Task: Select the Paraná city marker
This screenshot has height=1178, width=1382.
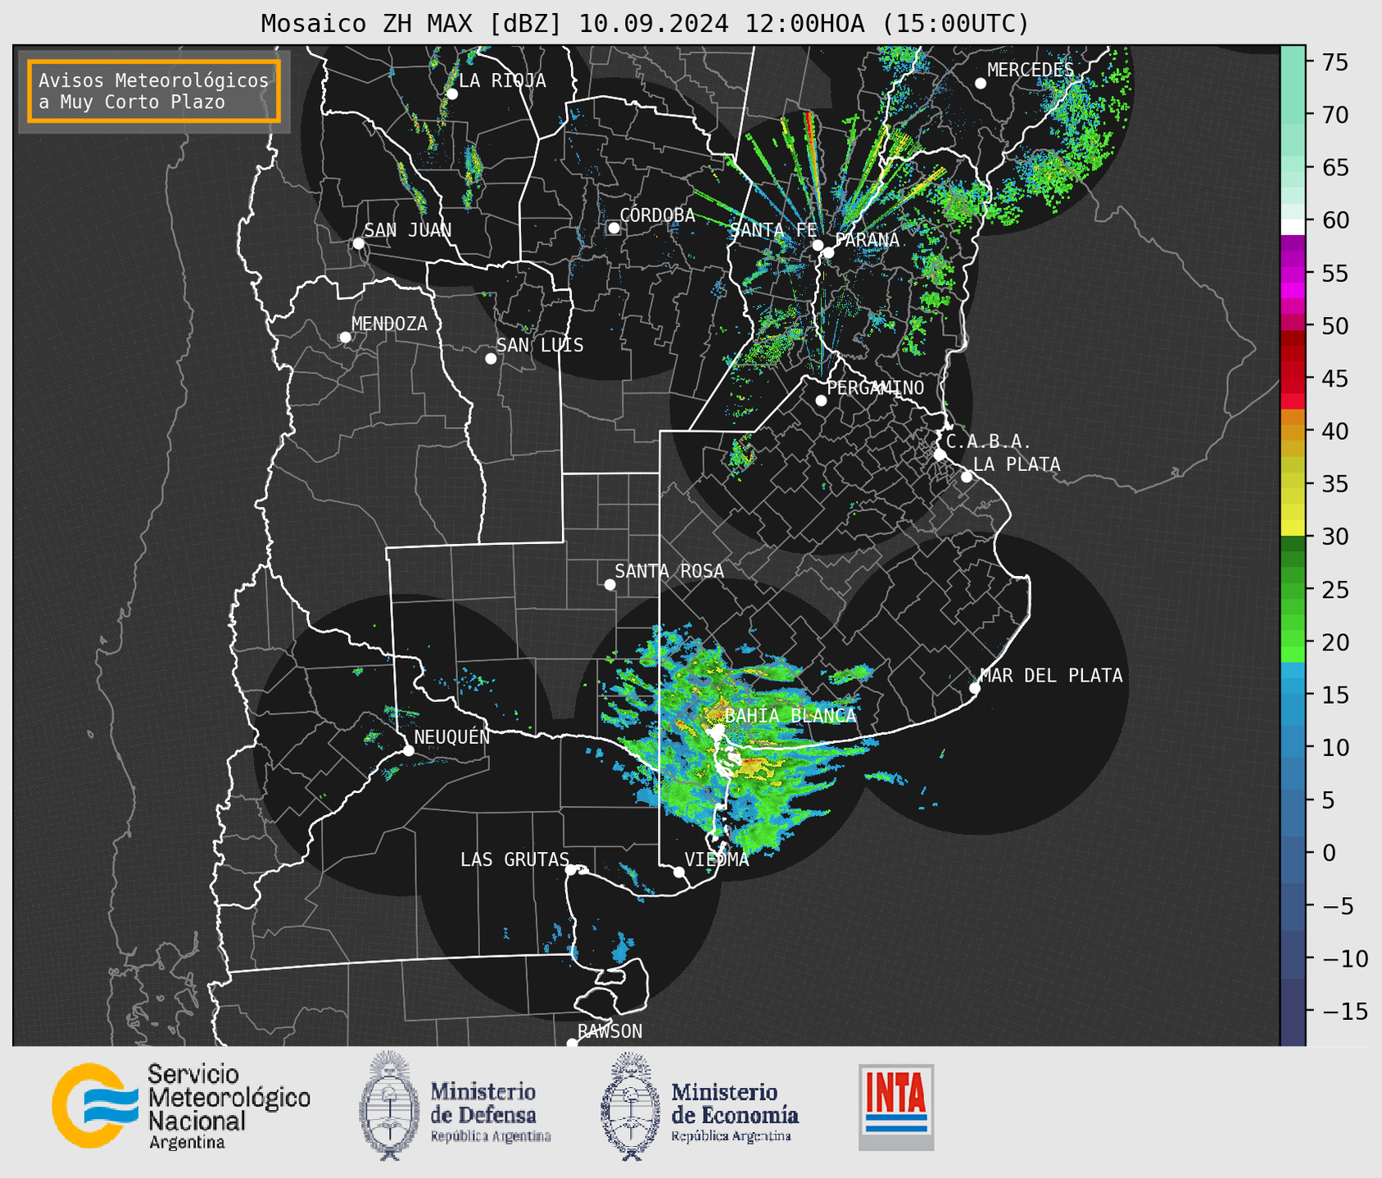Action: tap(828, 252)
